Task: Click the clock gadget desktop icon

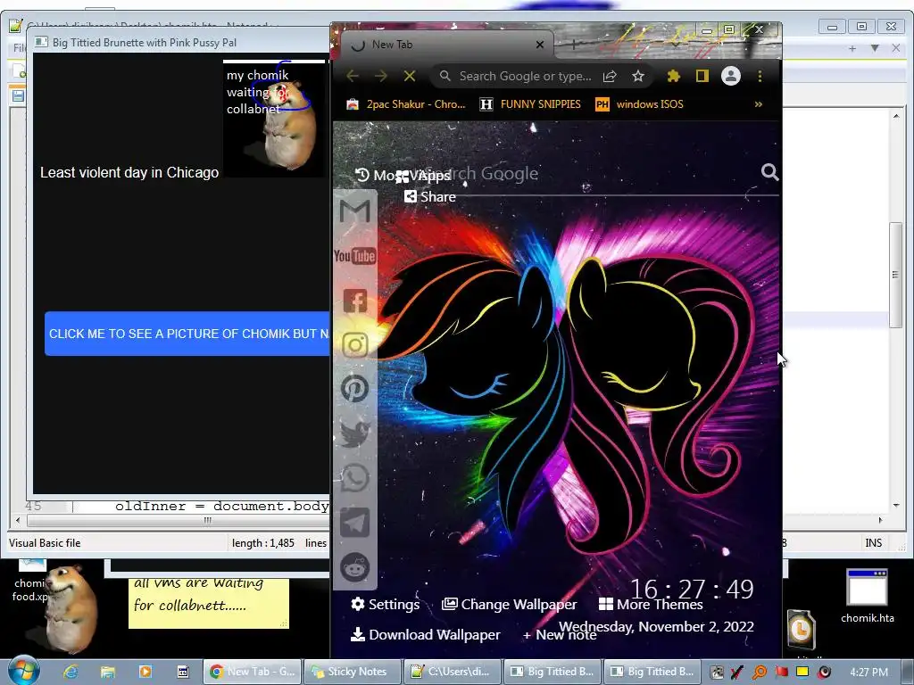Action: point(801,630)
